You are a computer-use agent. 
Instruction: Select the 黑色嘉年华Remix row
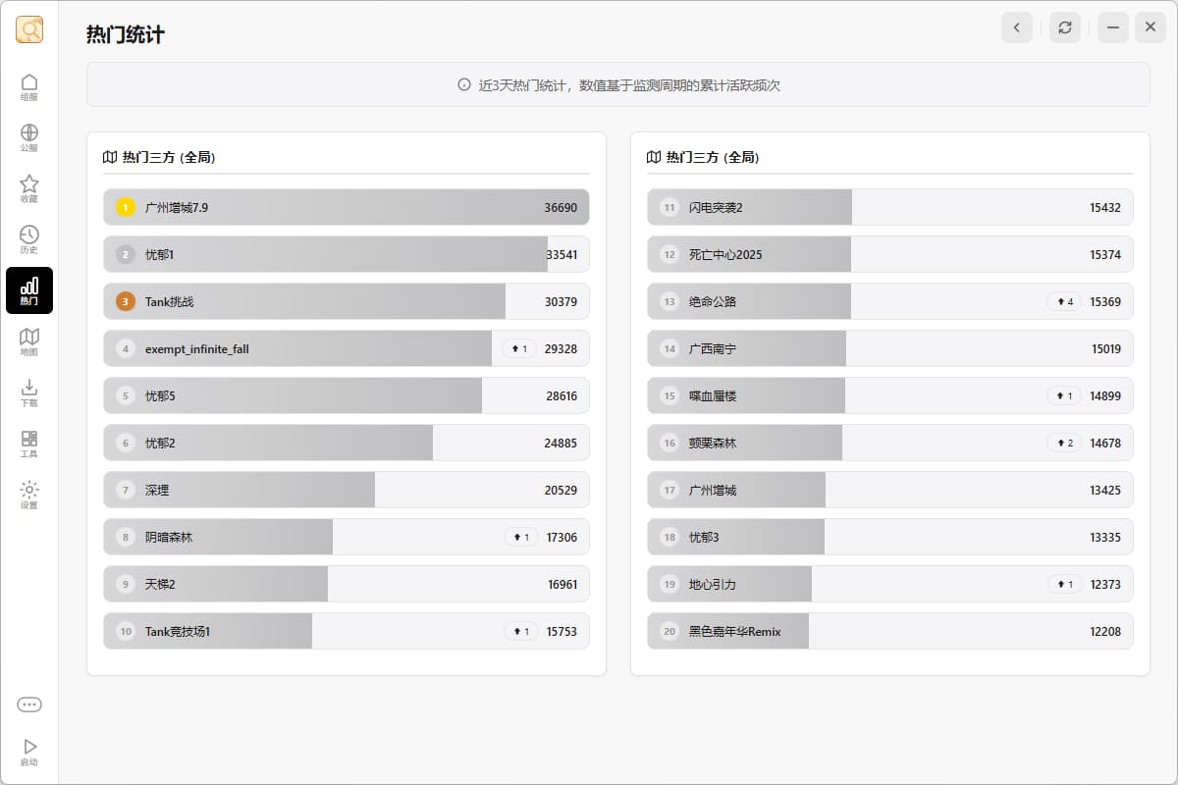[x=890, y=631]
